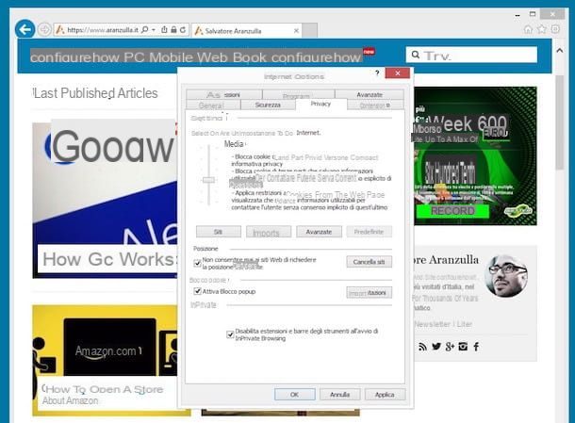The image size is (575, 423).
Task: Open popup blocker Impostazioni button
Action: click(x=369, y=292)
